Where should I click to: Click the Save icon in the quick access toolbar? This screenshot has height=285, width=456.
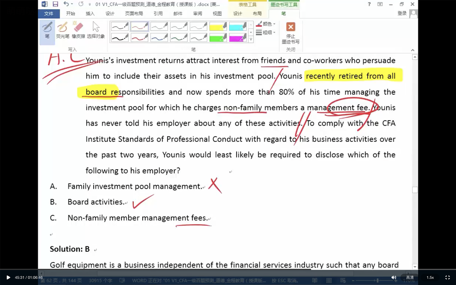[x=55, y=4]
